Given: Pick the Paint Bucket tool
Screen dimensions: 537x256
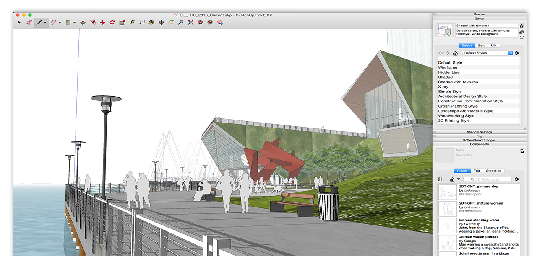Looking at the screenshot, I should point(151,23).
